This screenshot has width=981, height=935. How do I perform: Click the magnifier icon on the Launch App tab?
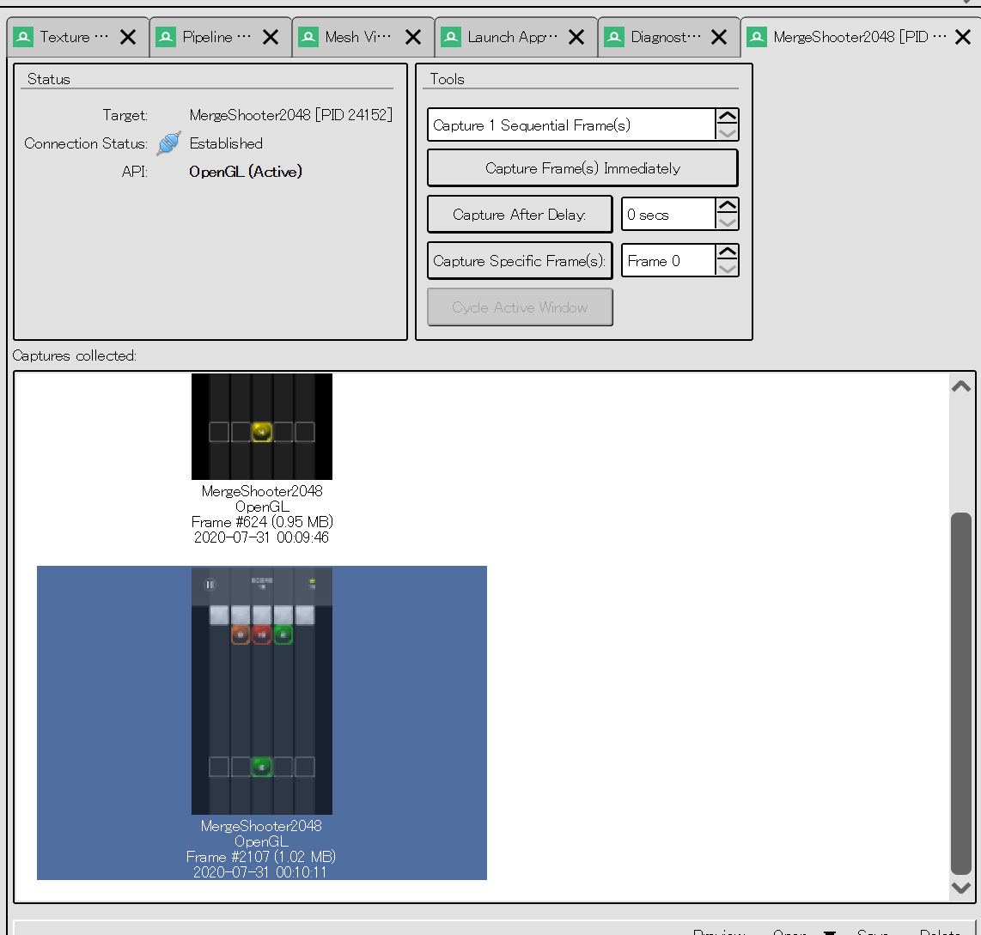pyautogui.click(x=450, y=36)
